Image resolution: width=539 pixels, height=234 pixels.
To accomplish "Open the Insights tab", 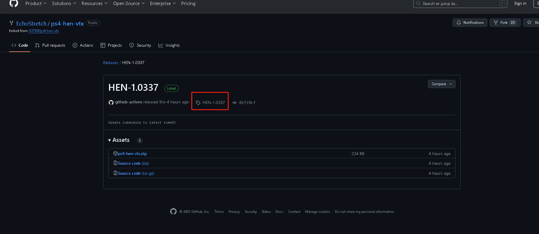I will [169, 45].
